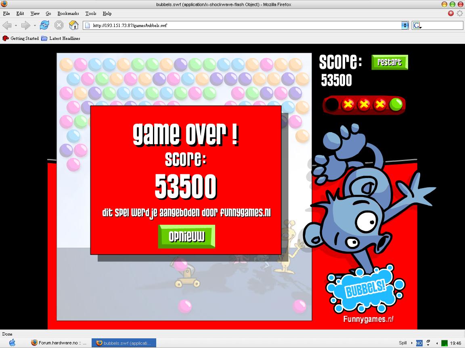Open the Help menu

107,13
